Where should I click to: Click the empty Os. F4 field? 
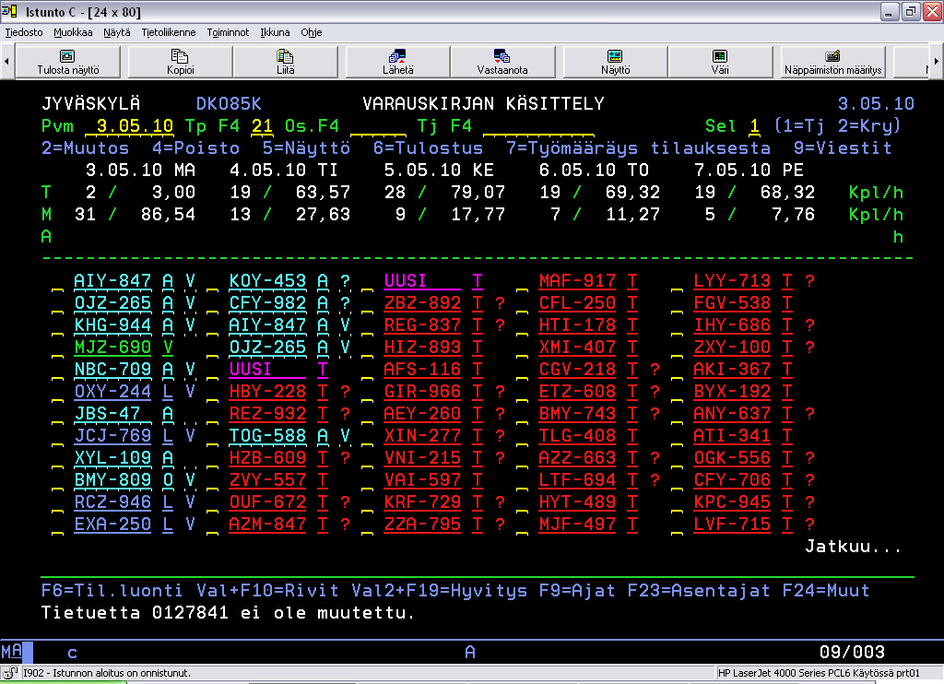(378, 126)
